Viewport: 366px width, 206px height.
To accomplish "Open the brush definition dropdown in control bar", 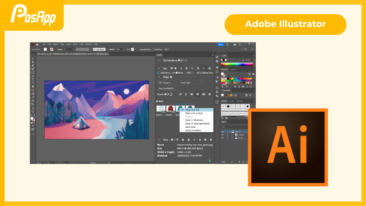I will [107, 49].
